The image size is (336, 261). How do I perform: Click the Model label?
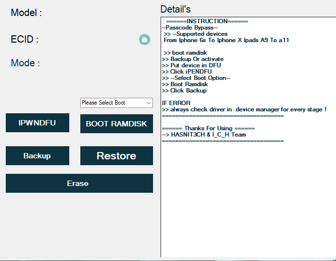(26, 13)
